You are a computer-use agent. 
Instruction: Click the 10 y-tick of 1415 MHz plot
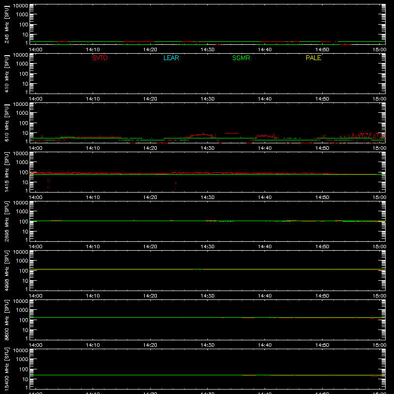[25, 182]
